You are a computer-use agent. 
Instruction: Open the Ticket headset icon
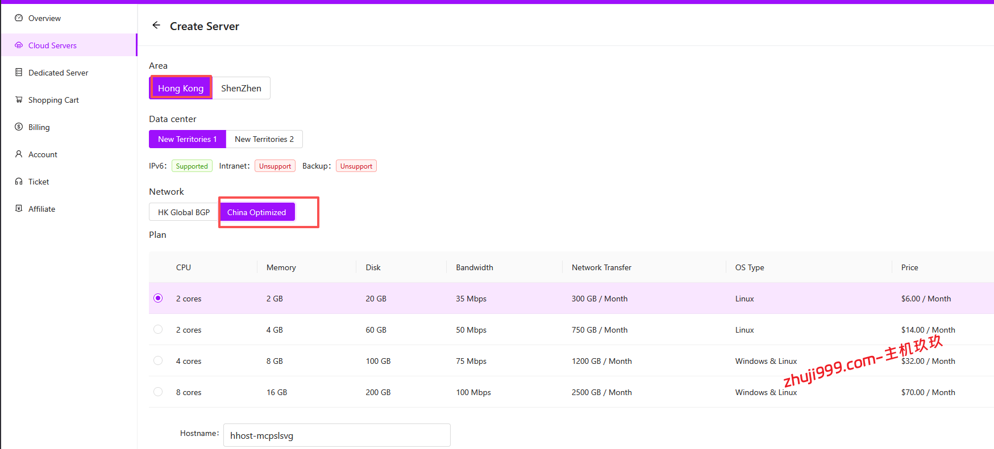pos(19,182)
